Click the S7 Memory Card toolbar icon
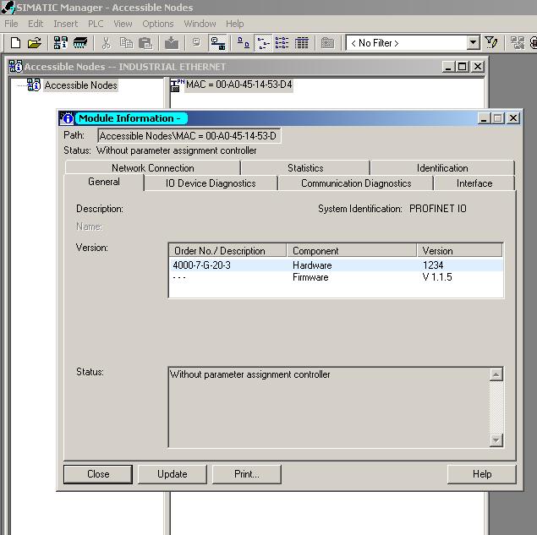537x535 pixels. click(x=80, y=43)
